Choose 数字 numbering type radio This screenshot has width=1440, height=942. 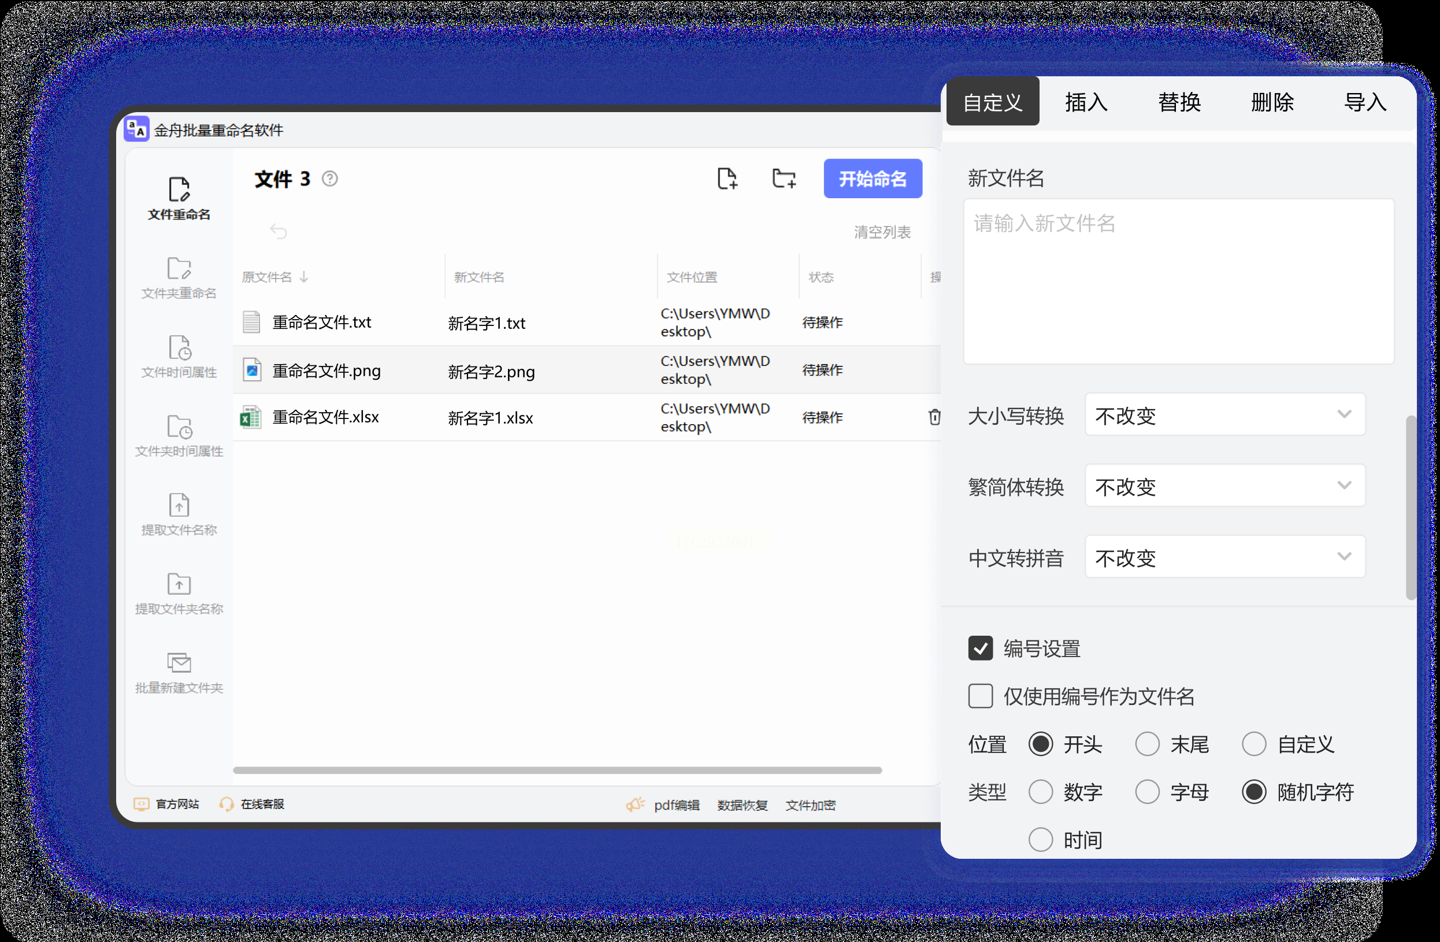point(1041,792)
